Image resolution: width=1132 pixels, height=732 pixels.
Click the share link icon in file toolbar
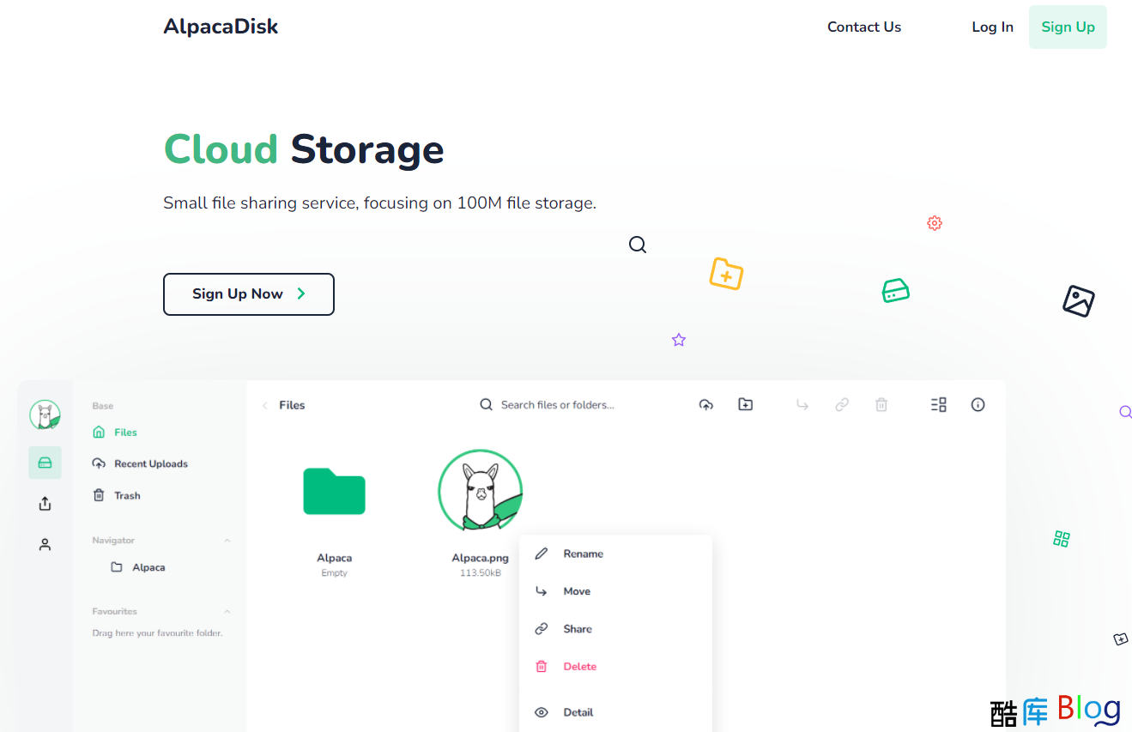tap(842, 405)
